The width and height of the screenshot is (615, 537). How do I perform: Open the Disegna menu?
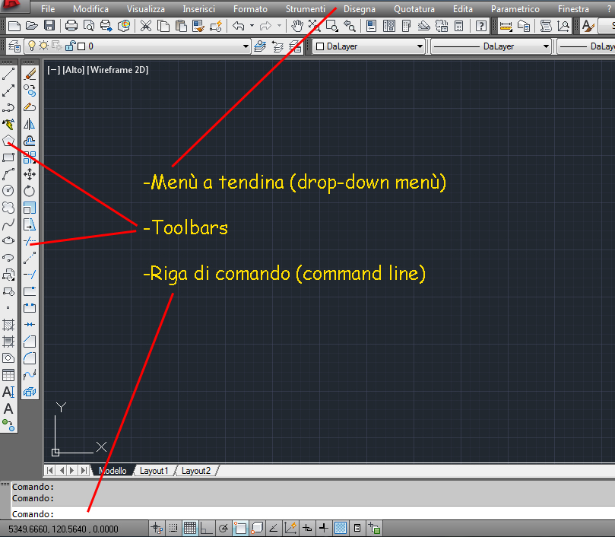(x=360, y=8)
